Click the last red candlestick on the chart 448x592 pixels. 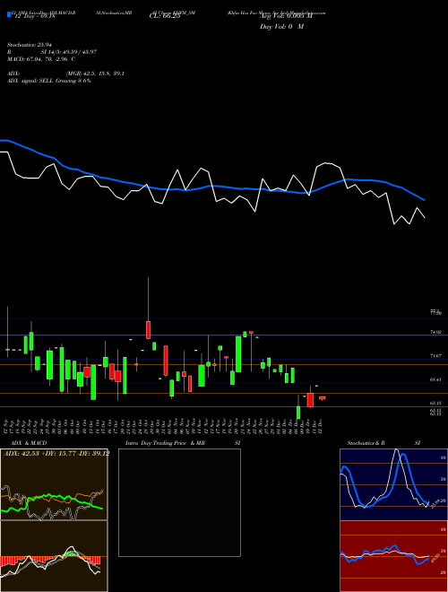point(322,398)
